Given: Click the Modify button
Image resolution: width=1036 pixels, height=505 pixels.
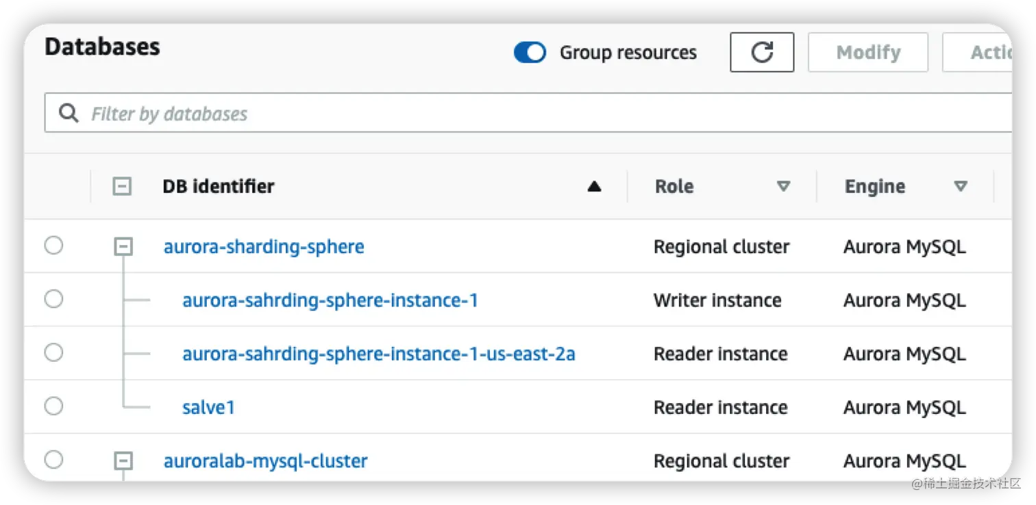Looking at the screenshot, I should [x=868, y=52].
